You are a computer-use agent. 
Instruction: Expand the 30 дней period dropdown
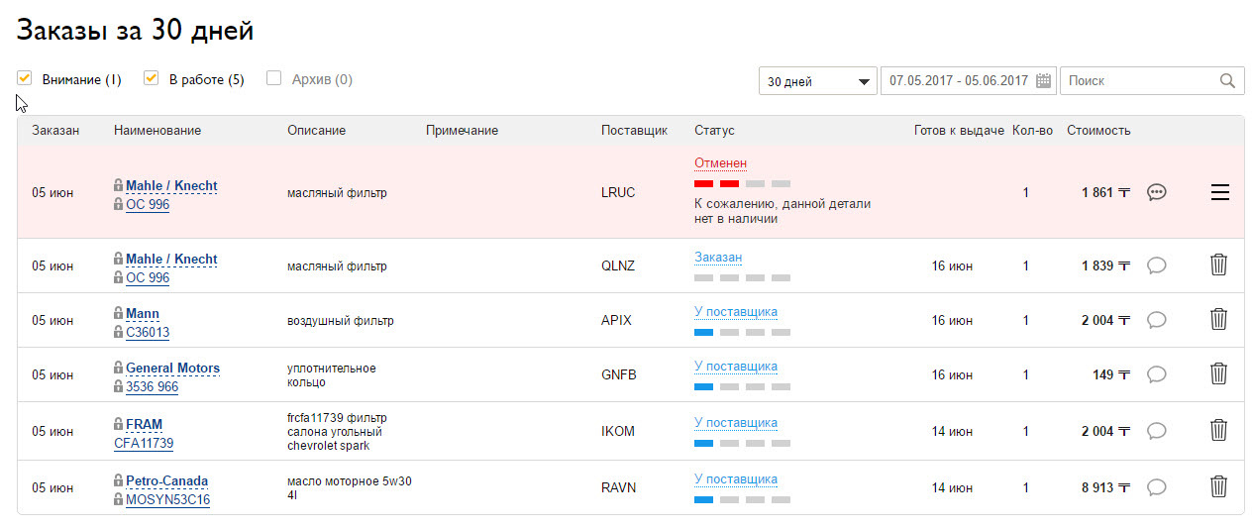(817, 81)
